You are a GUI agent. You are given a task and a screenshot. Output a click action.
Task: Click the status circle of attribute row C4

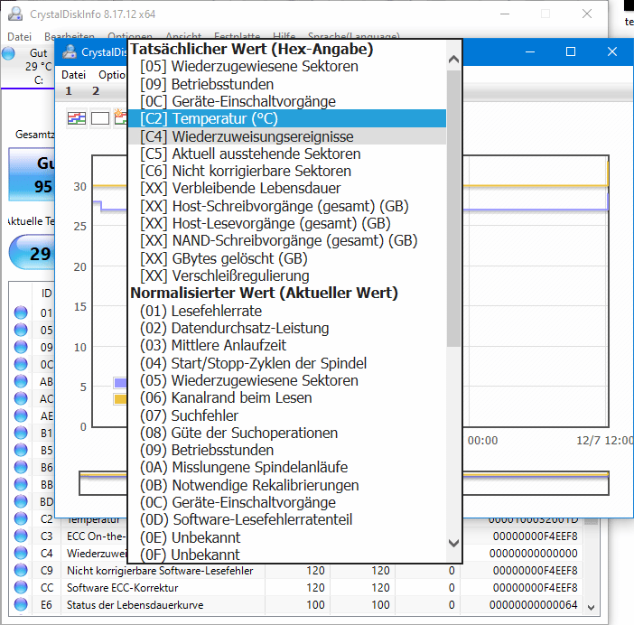[21, 553]
